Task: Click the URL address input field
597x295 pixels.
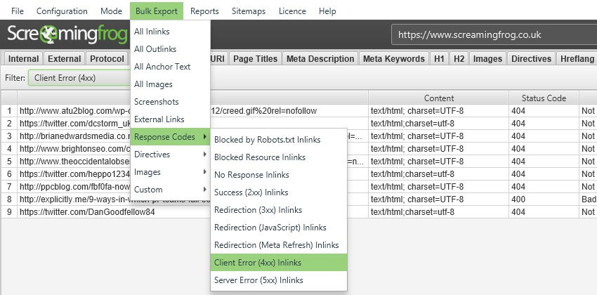Action: (494, 34)
